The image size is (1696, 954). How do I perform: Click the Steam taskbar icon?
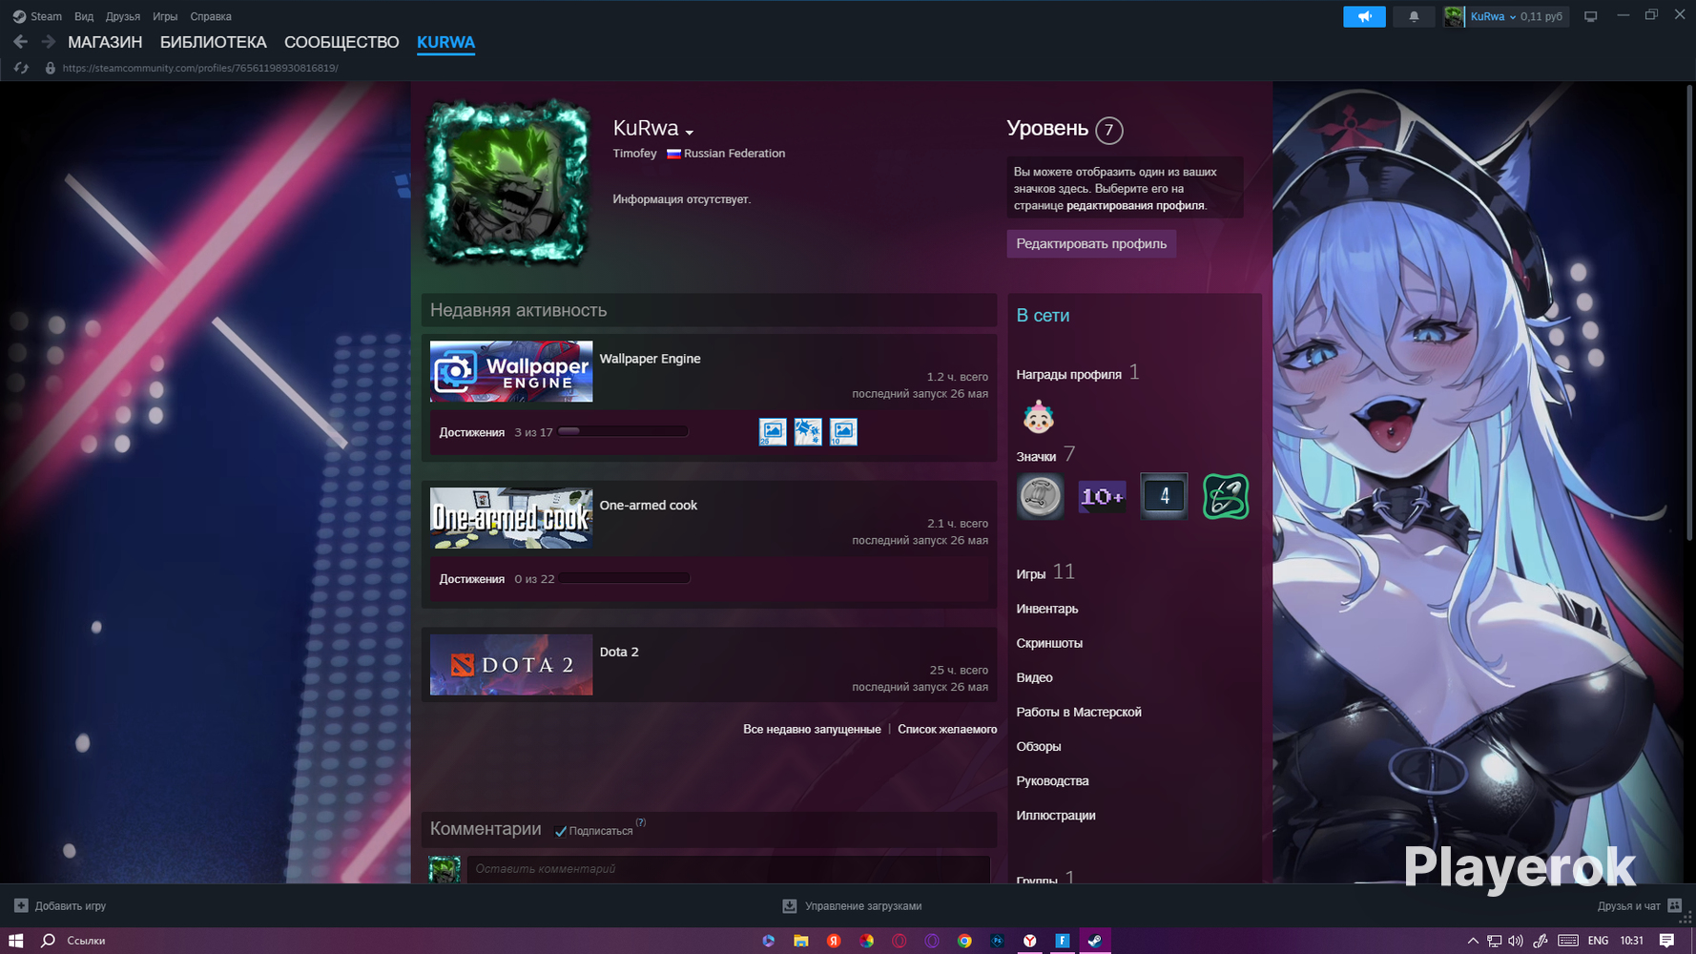pyautogui.click(x=1095, y=941)
